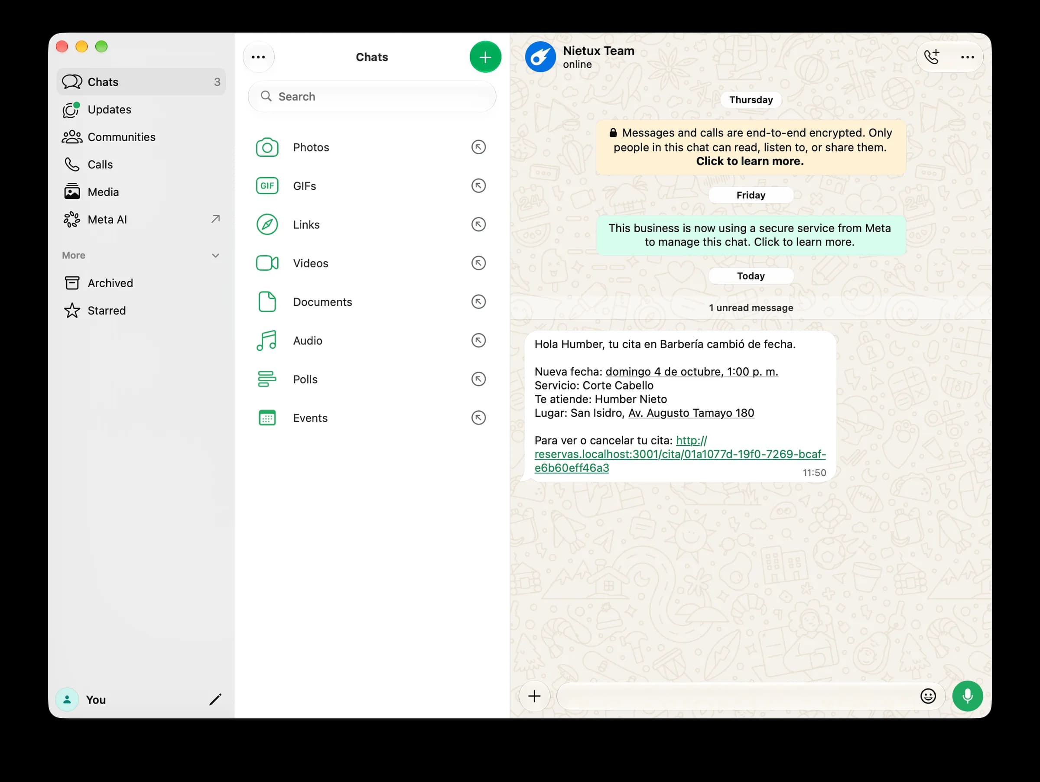Click the Videos camera icon
Viewport: 1040px width, 782px height.
pos(267,263)
